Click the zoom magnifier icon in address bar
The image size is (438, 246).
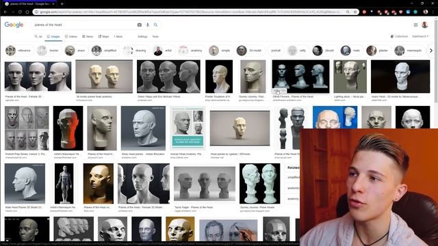click(x=348, y=12)
